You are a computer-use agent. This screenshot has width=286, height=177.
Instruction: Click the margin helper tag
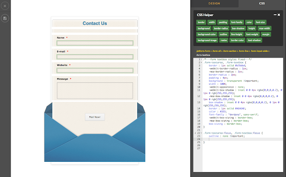pos(266,34)
